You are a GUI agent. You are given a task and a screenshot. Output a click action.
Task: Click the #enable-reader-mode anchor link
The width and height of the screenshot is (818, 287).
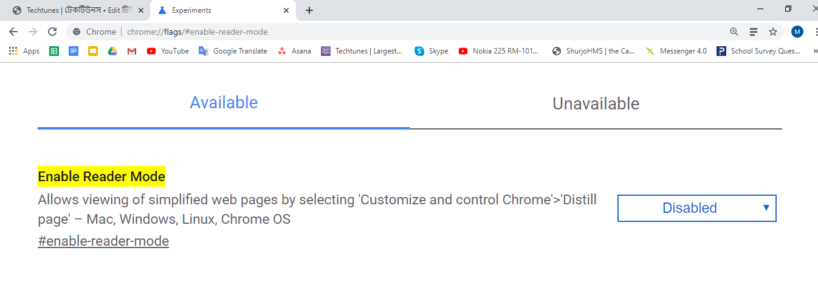(x=103, y=241)
